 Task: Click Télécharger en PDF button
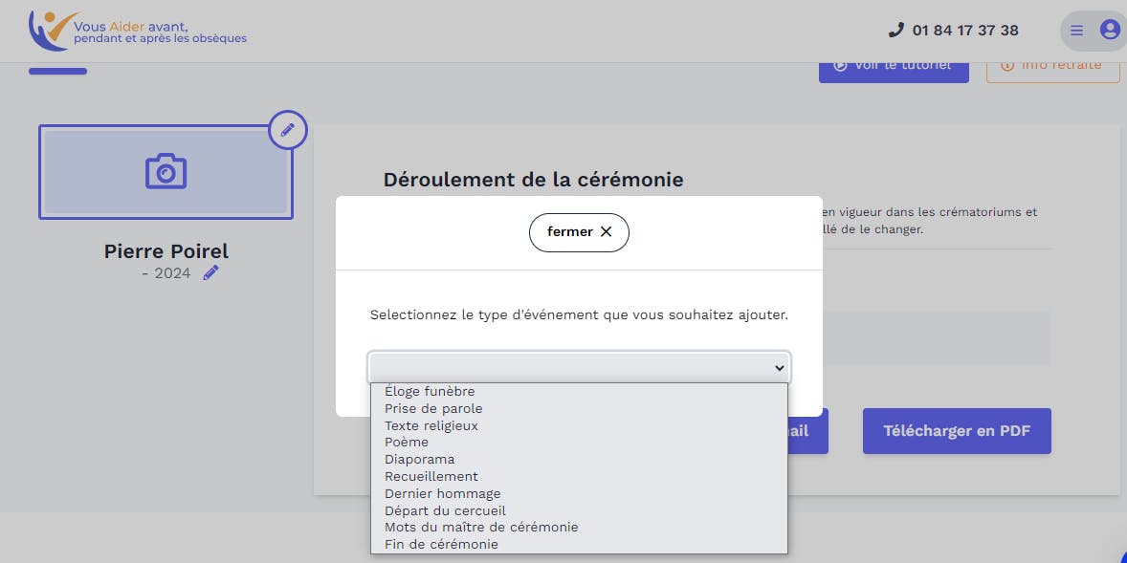tap(957, 431)
